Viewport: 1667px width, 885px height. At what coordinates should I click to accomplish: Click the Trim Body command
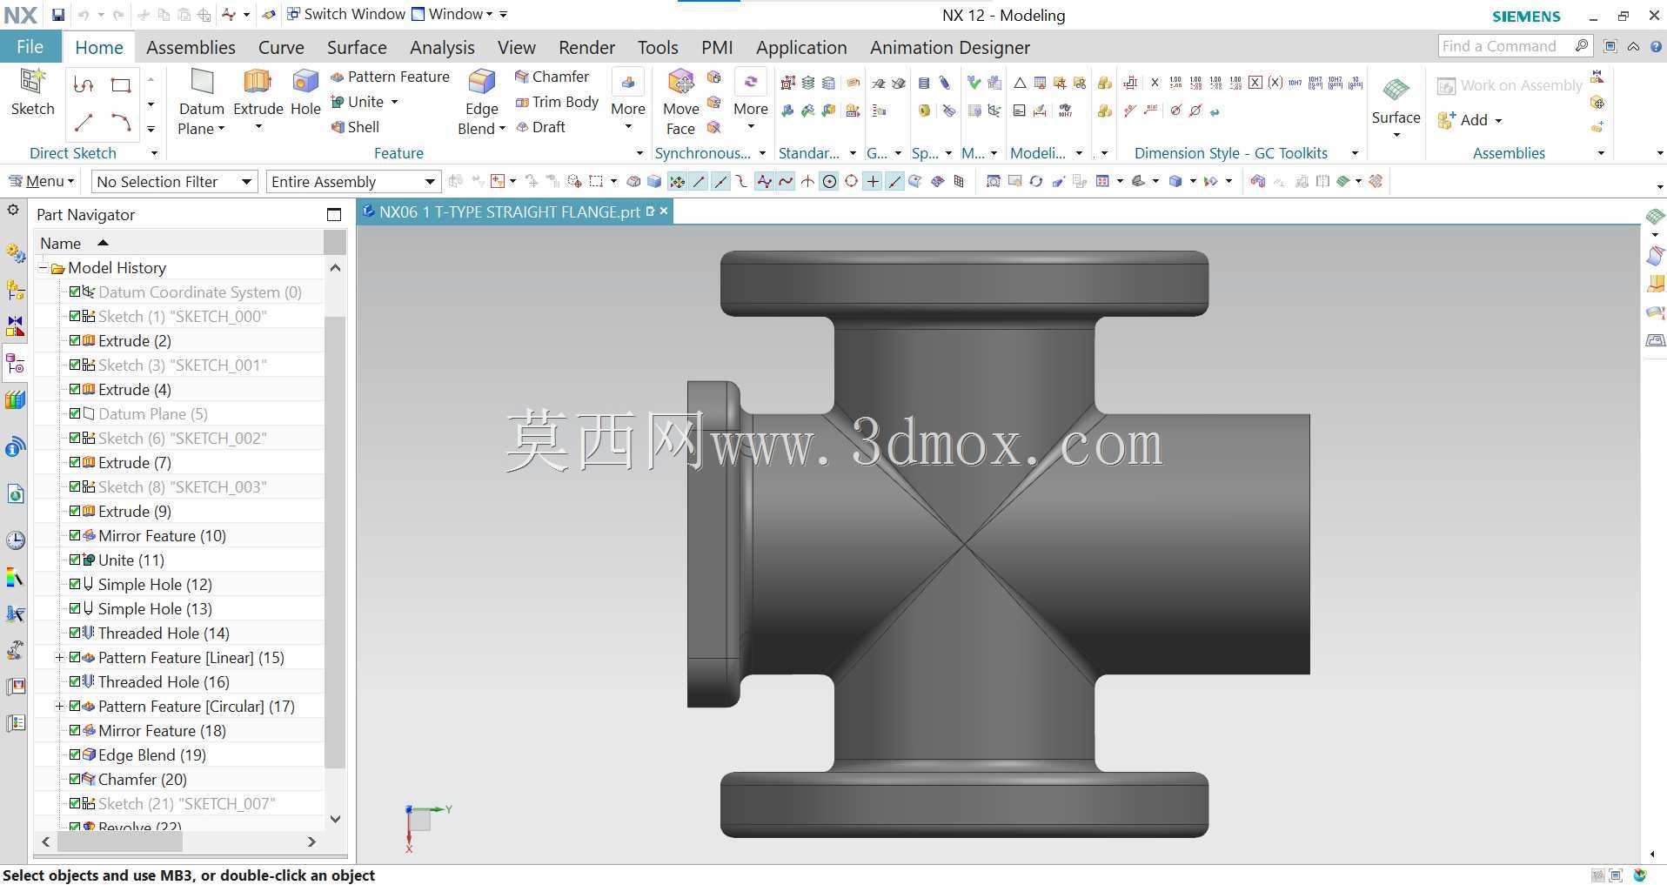coord(557,102)
